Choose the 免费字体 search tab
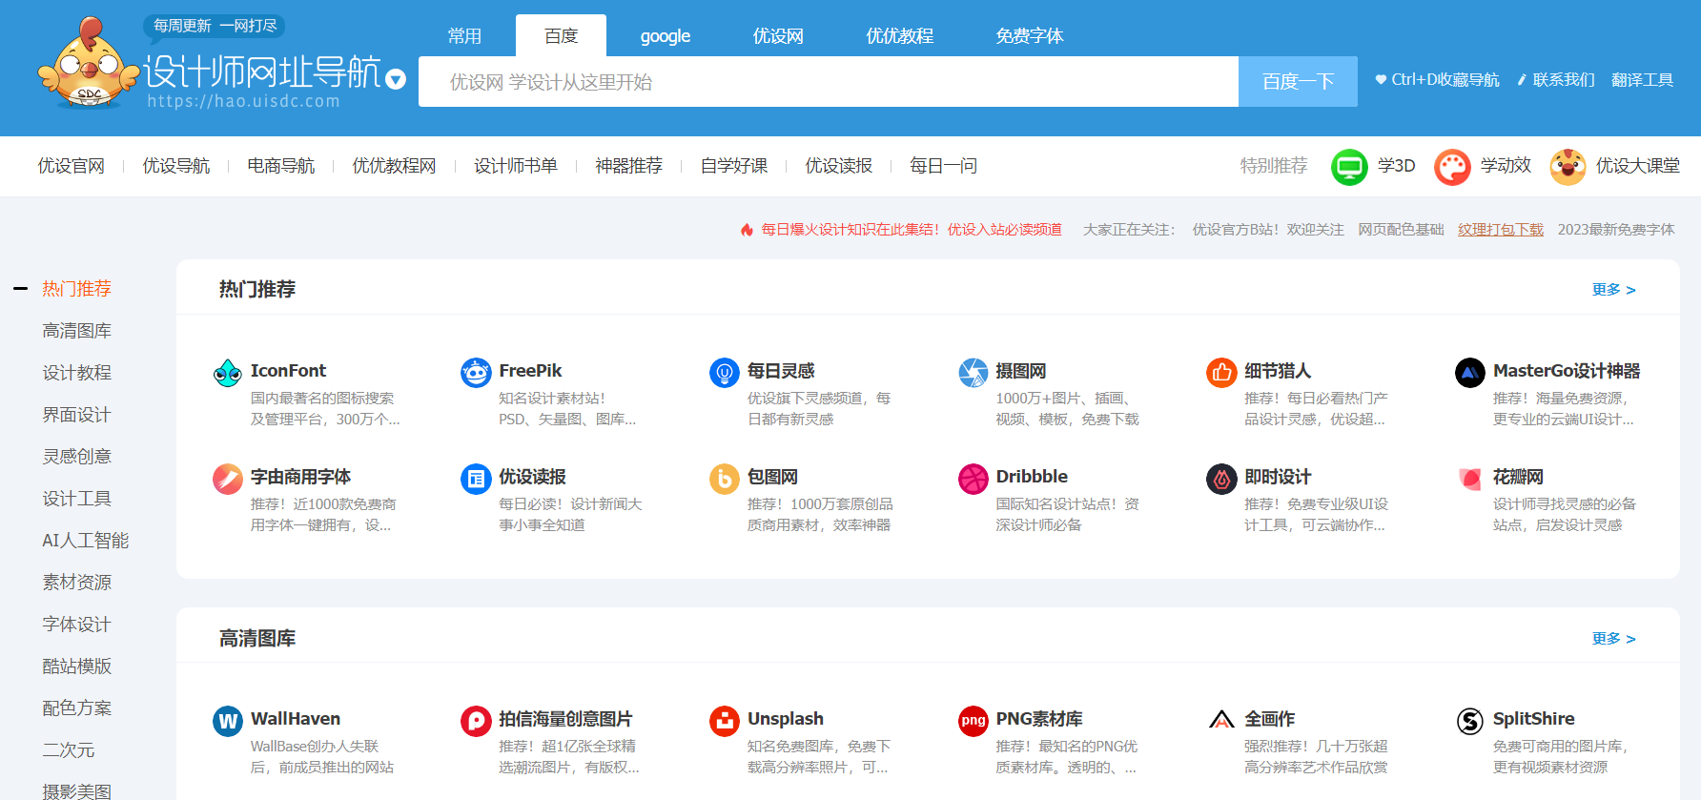1701x800 pixels. (x=1029, y=36)
